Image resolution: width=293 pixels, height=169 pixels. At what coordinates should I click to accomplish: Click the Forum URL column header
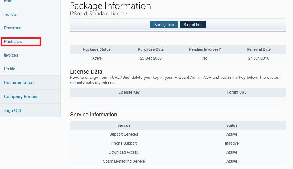point(237,92)
